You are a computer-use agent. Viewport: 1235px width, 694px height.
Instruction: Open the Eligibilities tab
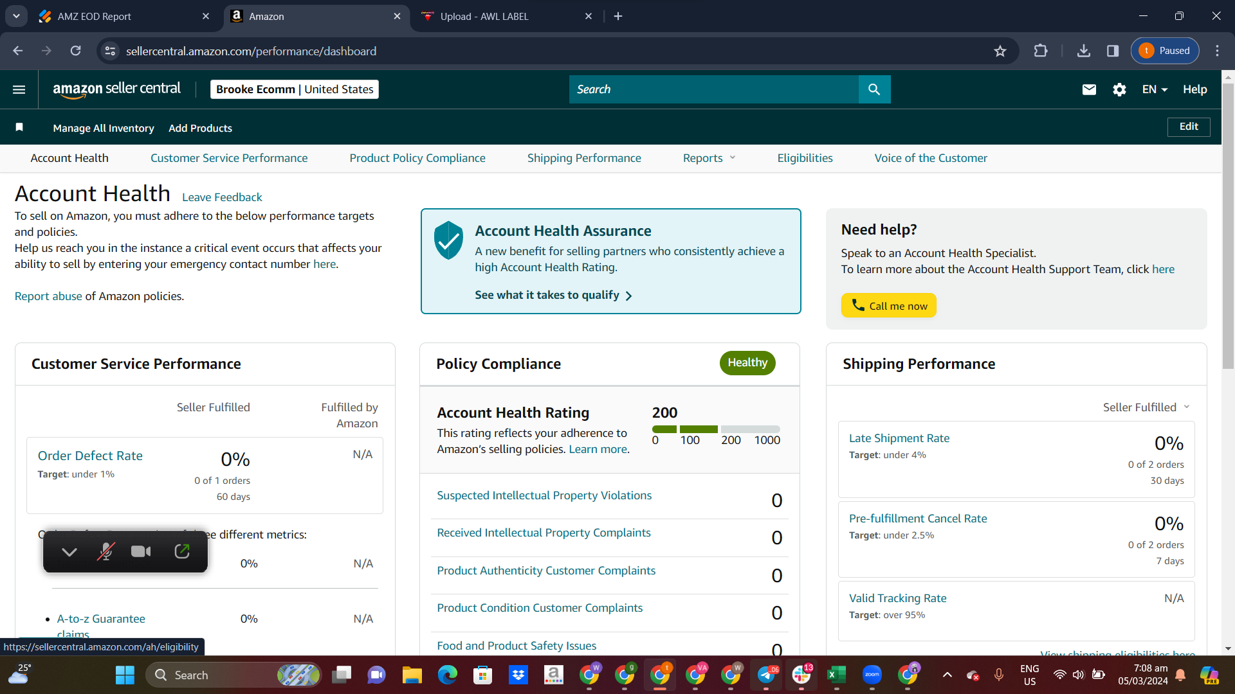click(805, 158)
